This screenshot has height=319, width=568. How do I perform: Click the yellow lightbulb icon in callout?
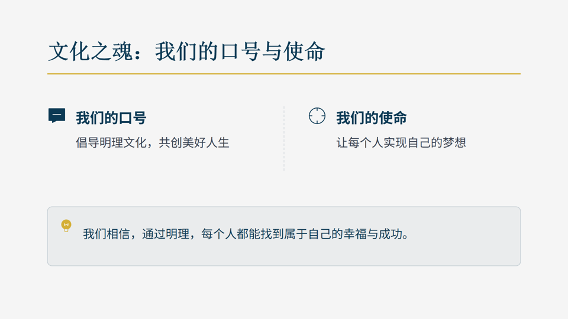click(x=66, y=226)
